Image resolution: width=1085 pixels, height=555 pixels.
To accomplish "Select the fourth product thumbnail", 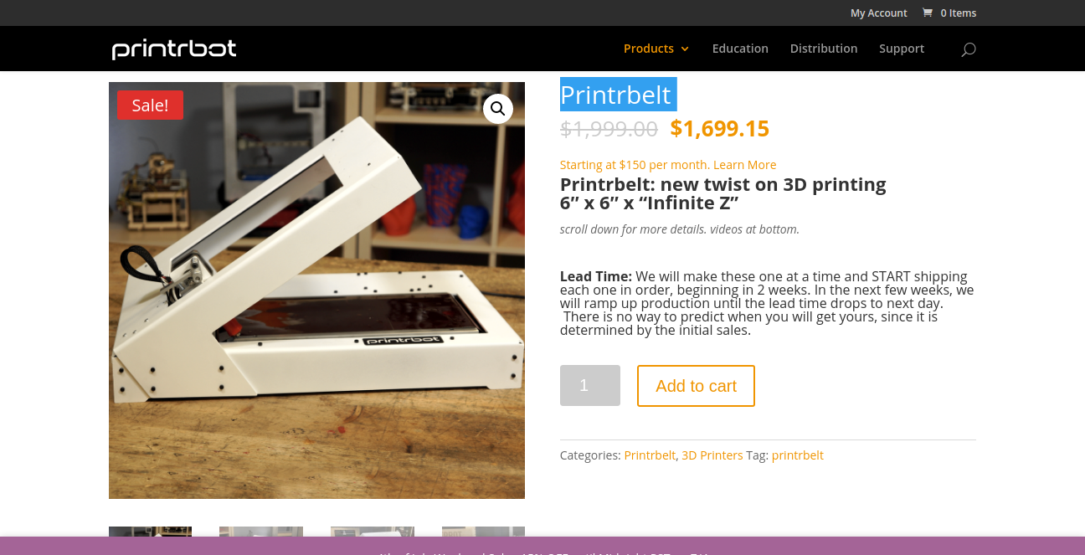I will point(483,532).
